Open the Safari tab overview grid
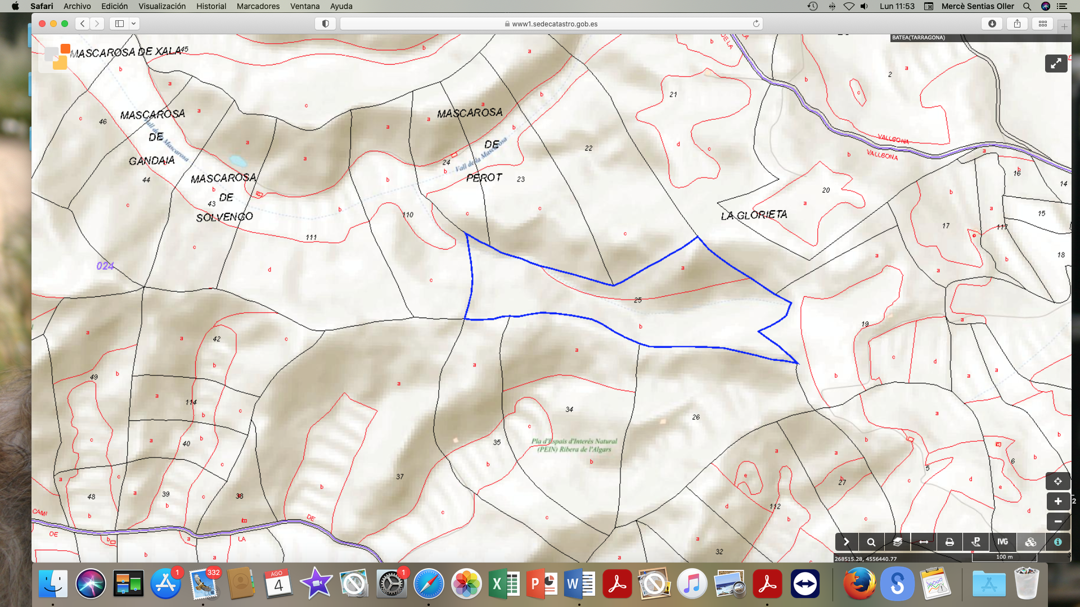 click(x=1042, y=24)
